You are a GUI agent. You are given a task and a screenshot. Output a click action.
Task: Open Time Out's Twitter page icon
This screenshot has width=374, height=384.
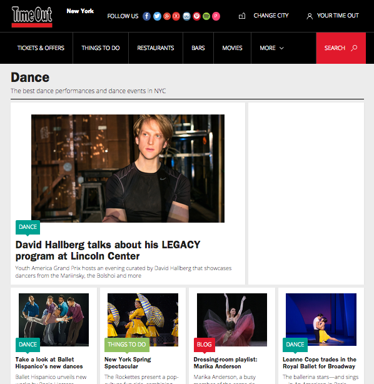(157, 16)
